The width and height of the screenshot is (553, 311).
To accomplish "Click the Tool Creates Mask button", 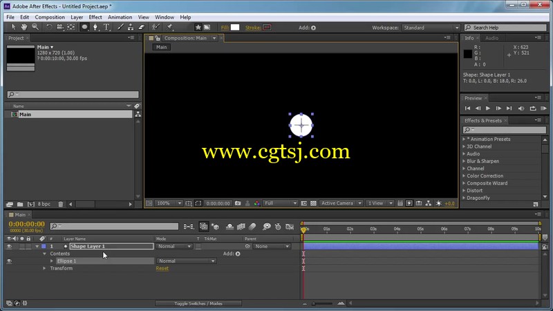I will [x=207, y=28].
